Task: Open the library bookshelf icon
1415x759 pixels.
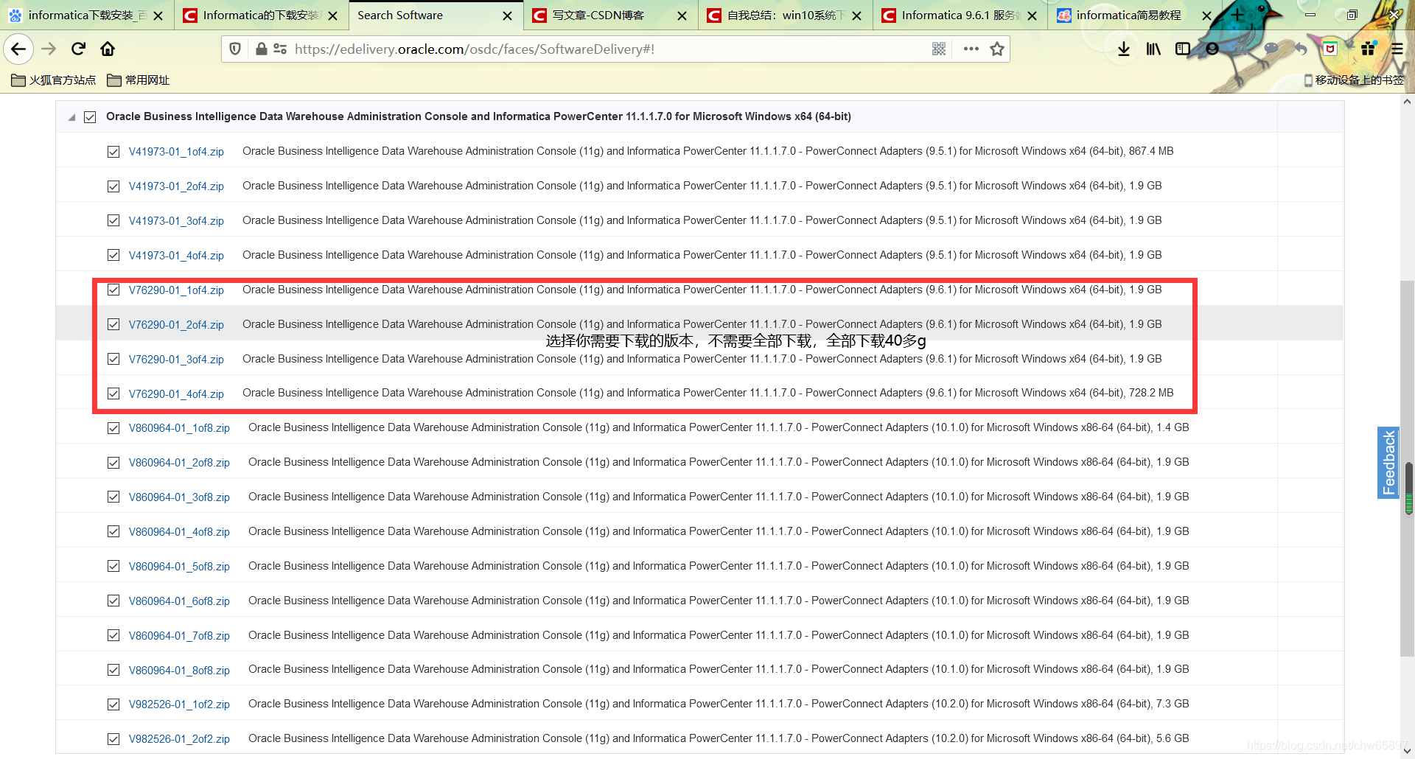Action: point(1153,49)
